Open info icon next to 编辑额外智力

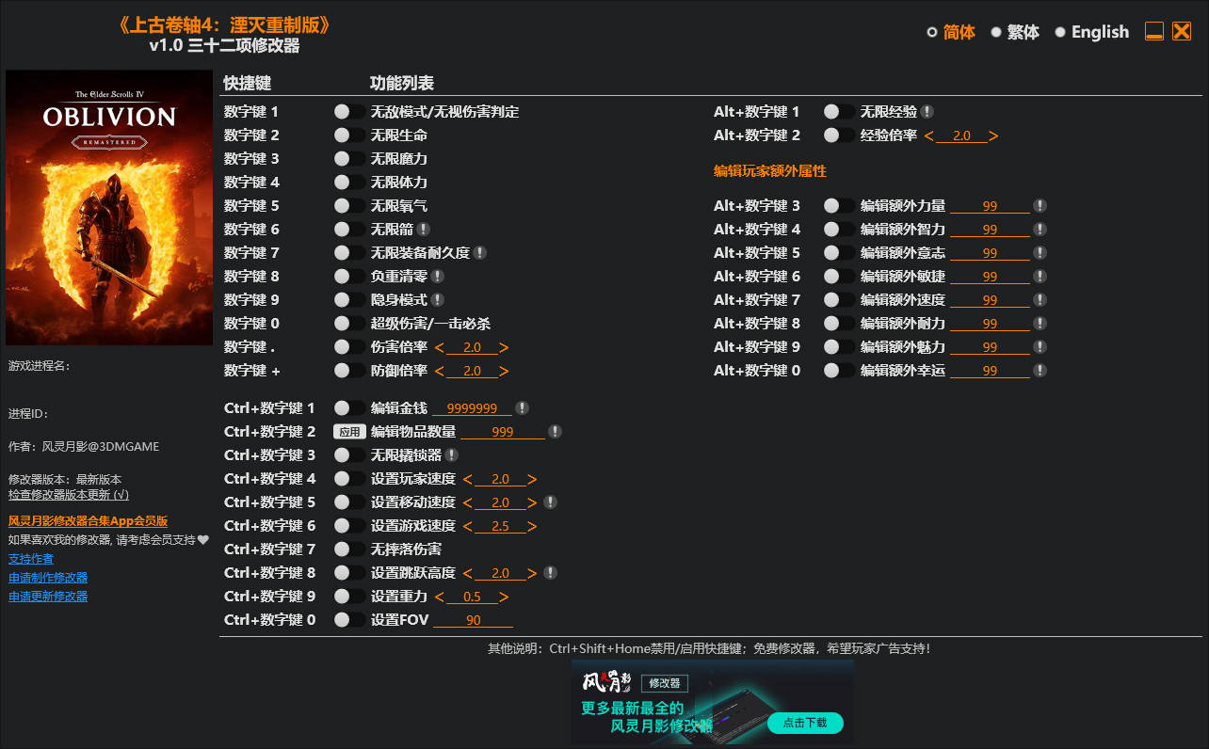[1040, 229]
